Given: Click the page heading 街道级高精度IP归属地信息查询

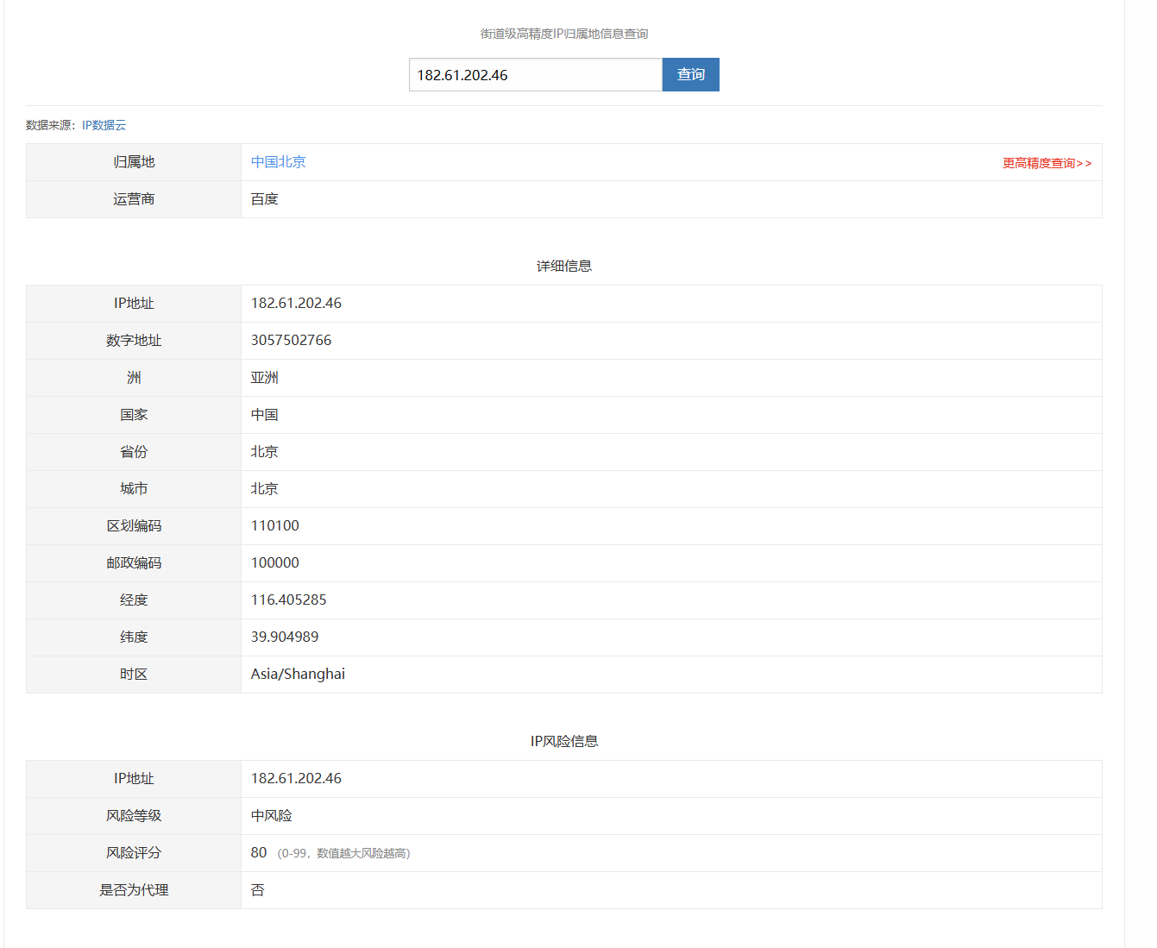Looking at the screenshot, I should (x=564, y=34).
